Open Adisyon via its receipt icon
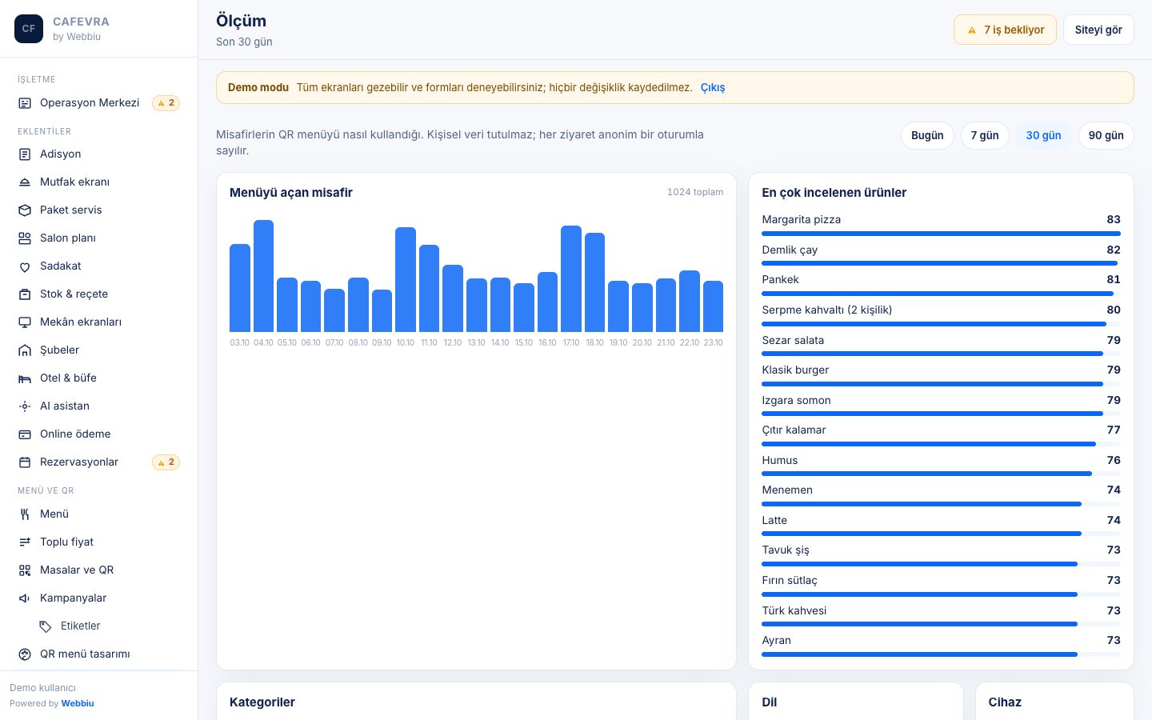 coord(25,154)
